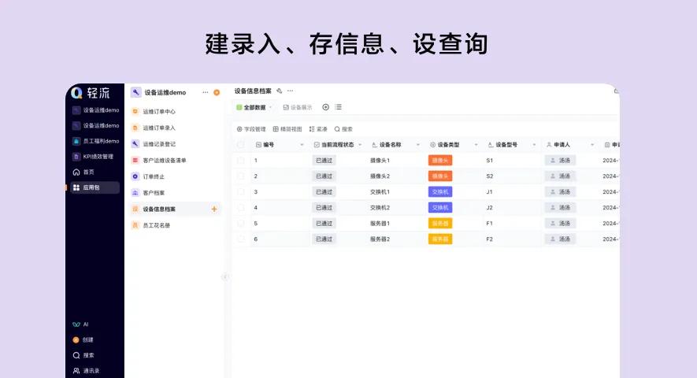The width and height of the screenshot is (697, 378).
Task: Open 客户档案 via its icon
Action: click(135, 193)
